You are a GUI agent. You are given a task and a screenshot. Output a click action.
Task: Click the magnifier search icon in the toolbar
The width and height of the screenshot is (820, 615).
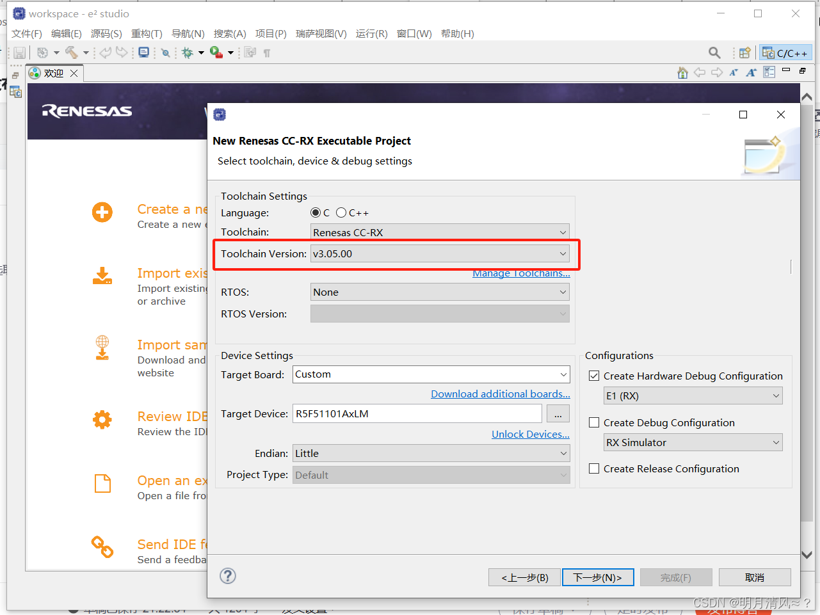(714, 53)
